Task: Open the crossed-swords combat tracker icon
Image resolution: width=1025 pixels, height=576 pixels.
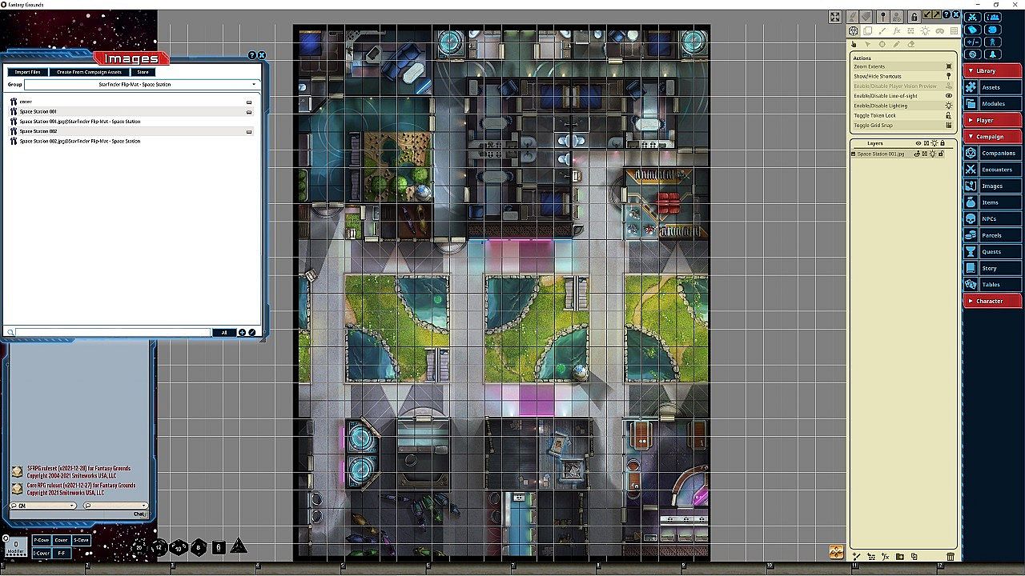Action: coord(972,17)
